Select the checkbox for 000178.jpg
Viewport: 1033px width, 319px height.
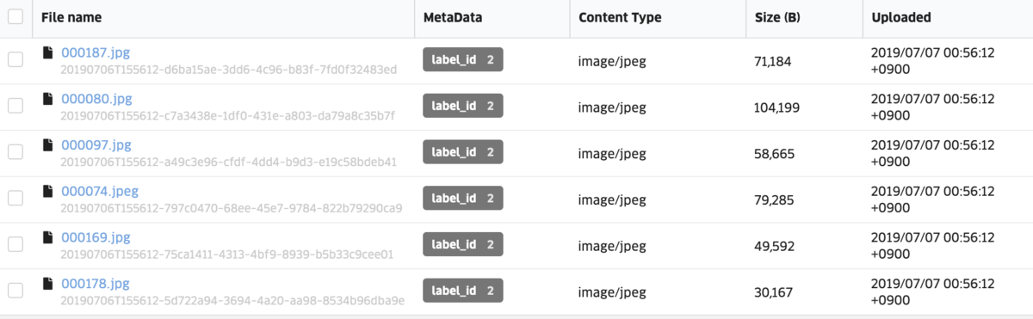click(15, 291)
